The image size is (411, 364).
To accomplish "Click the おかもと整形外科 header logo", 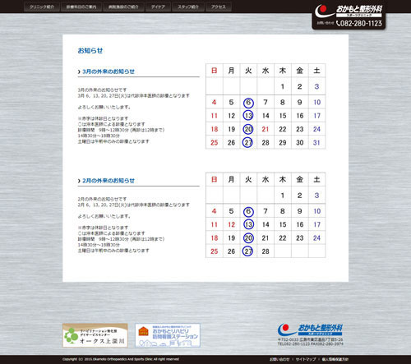I will 349,11.
